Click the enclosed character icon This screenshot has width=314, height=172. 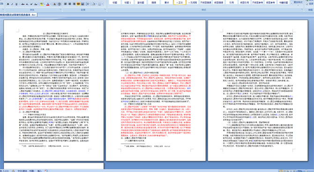59,4
